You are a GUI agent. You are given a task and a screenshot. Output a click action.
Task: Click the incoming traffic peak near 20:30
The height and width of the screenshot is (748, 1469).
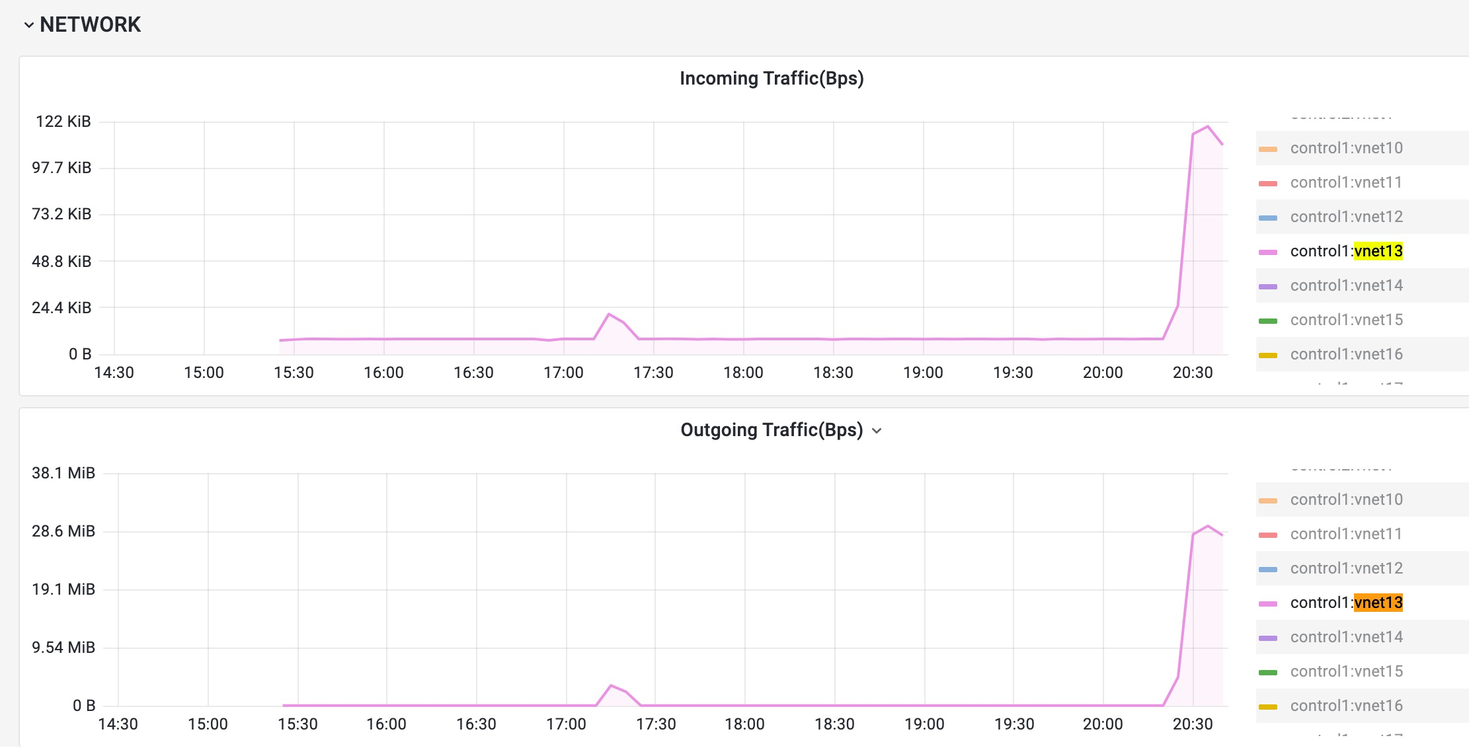[1207, 127]
